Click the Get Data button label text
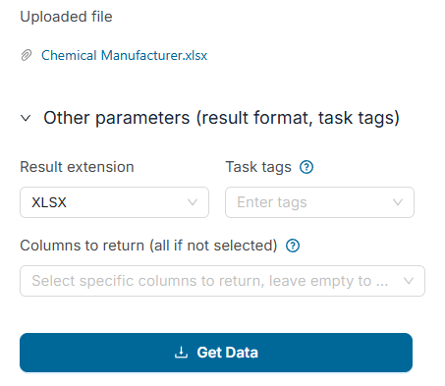 228,353
